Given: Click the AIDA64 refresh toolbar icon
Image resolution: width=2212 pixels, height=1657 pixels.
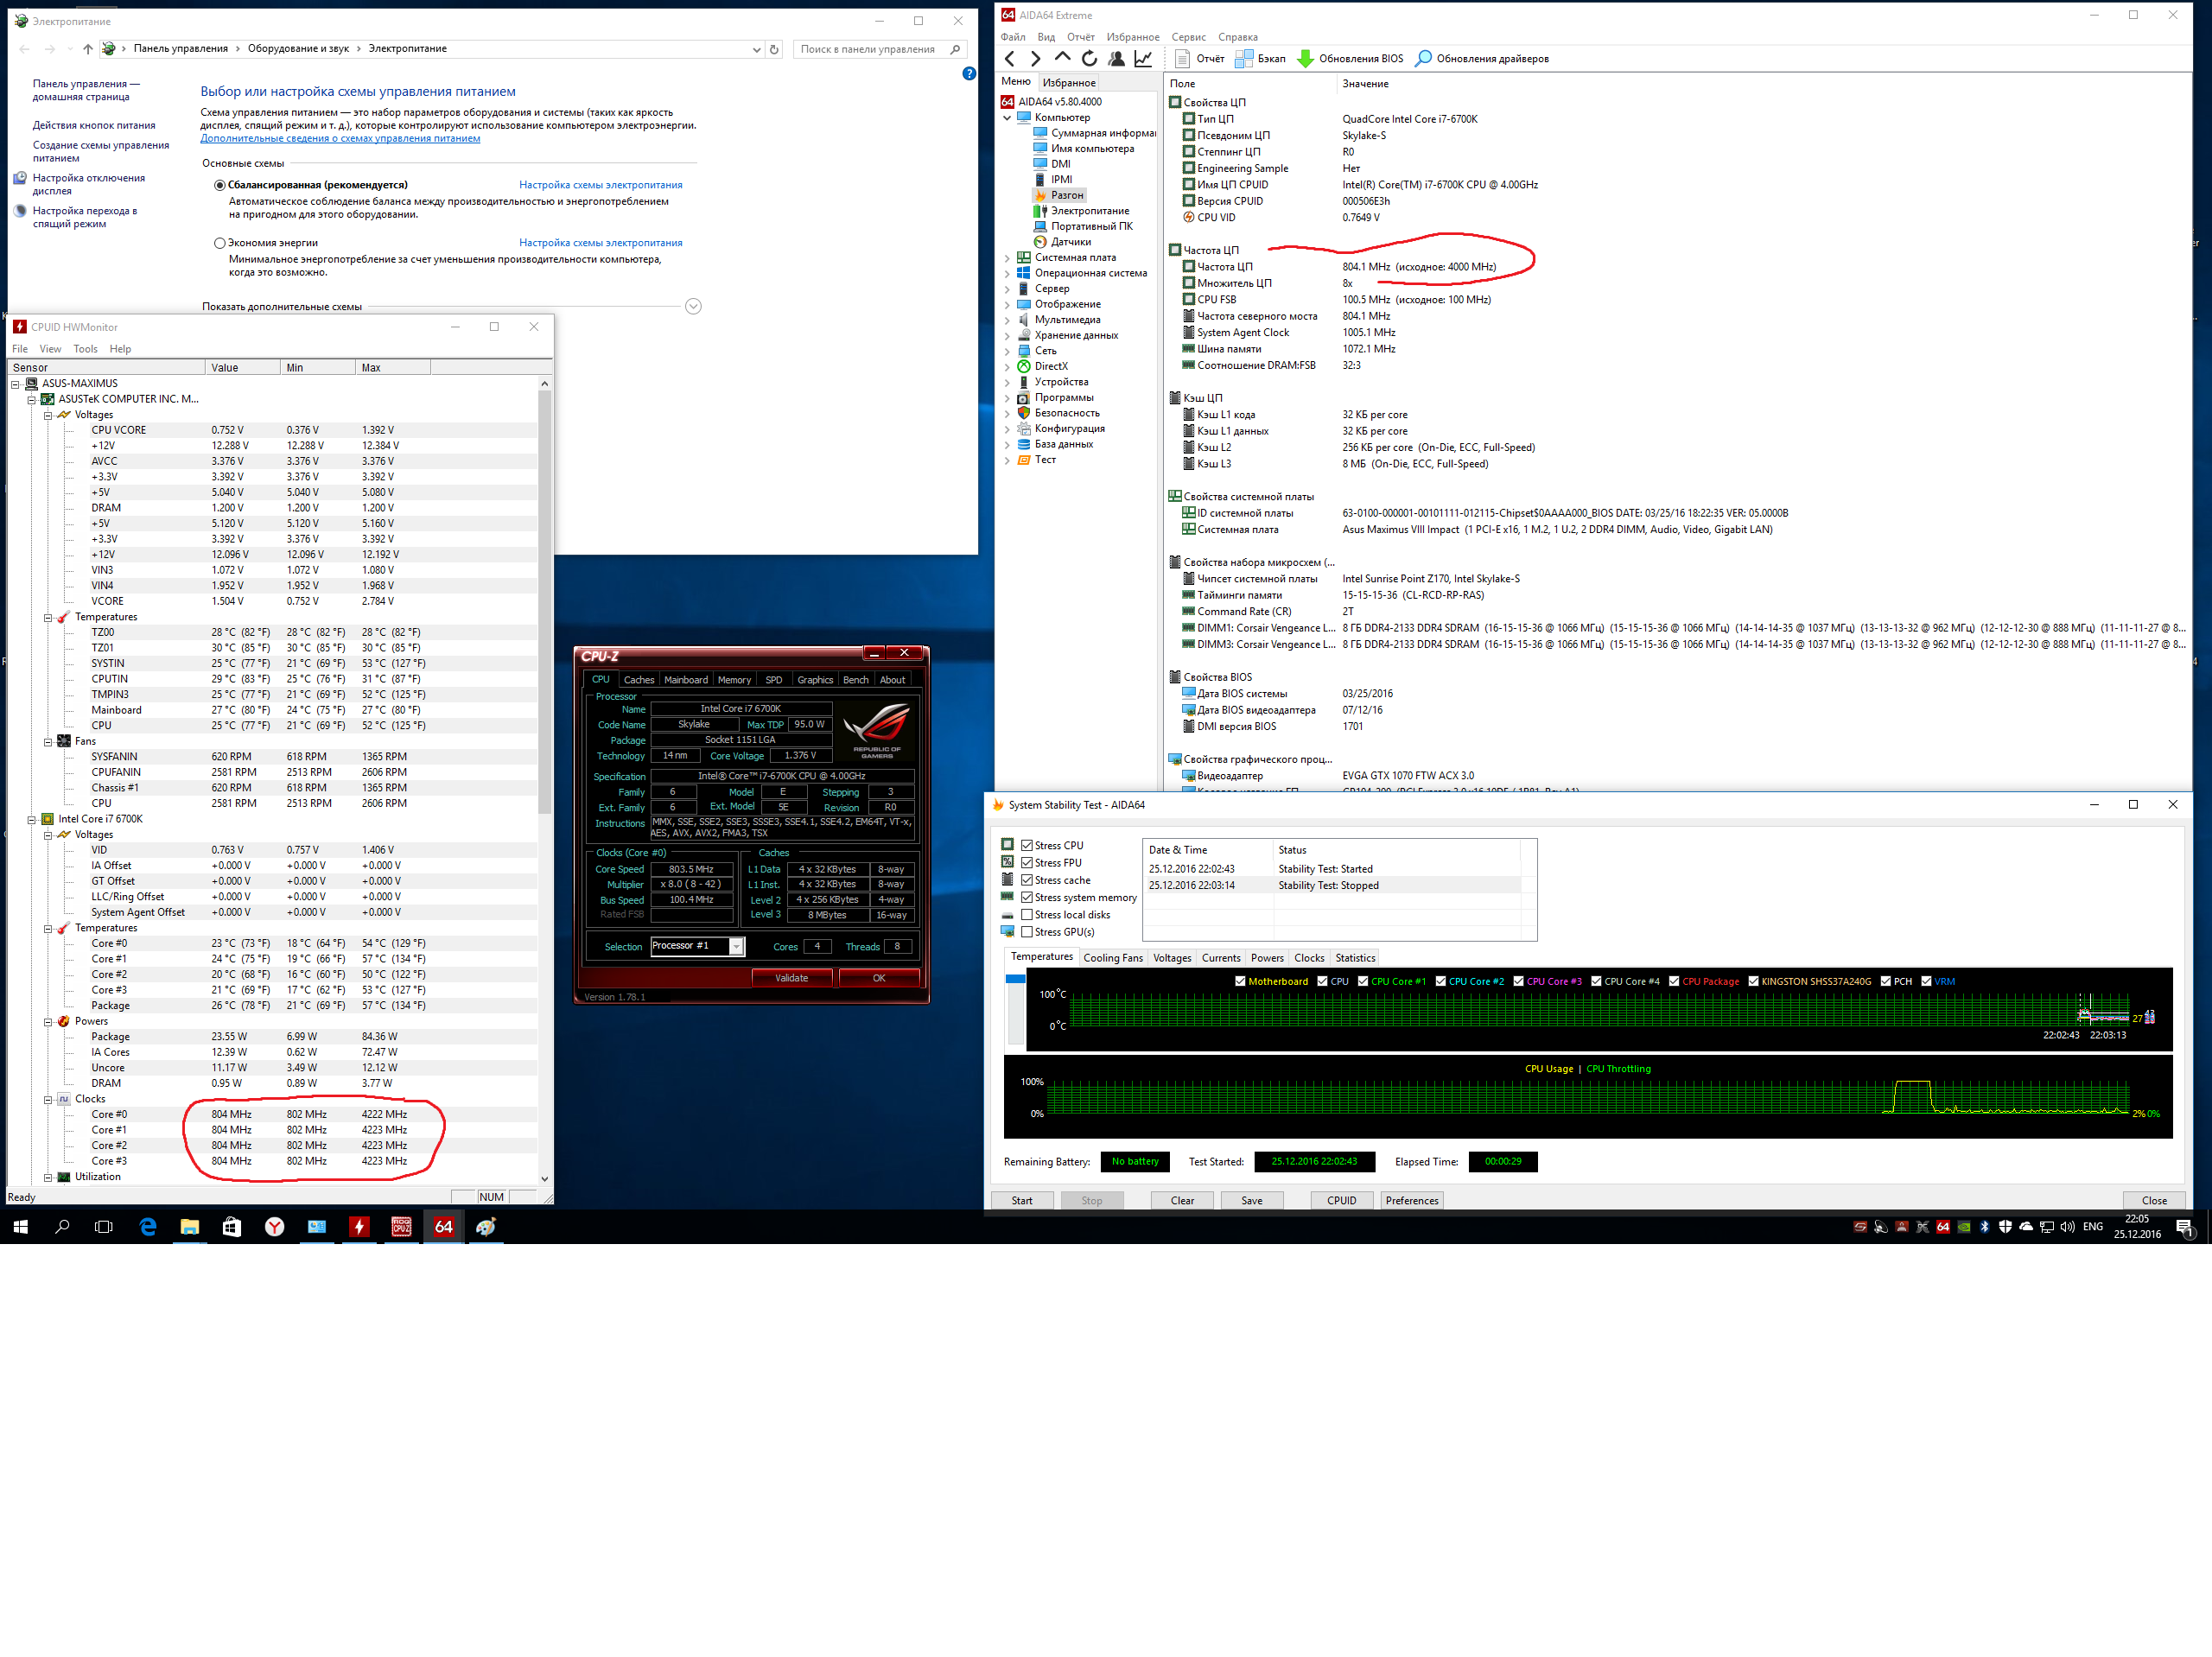Looking at the screenshot, I should click(x=1089, y=59).
